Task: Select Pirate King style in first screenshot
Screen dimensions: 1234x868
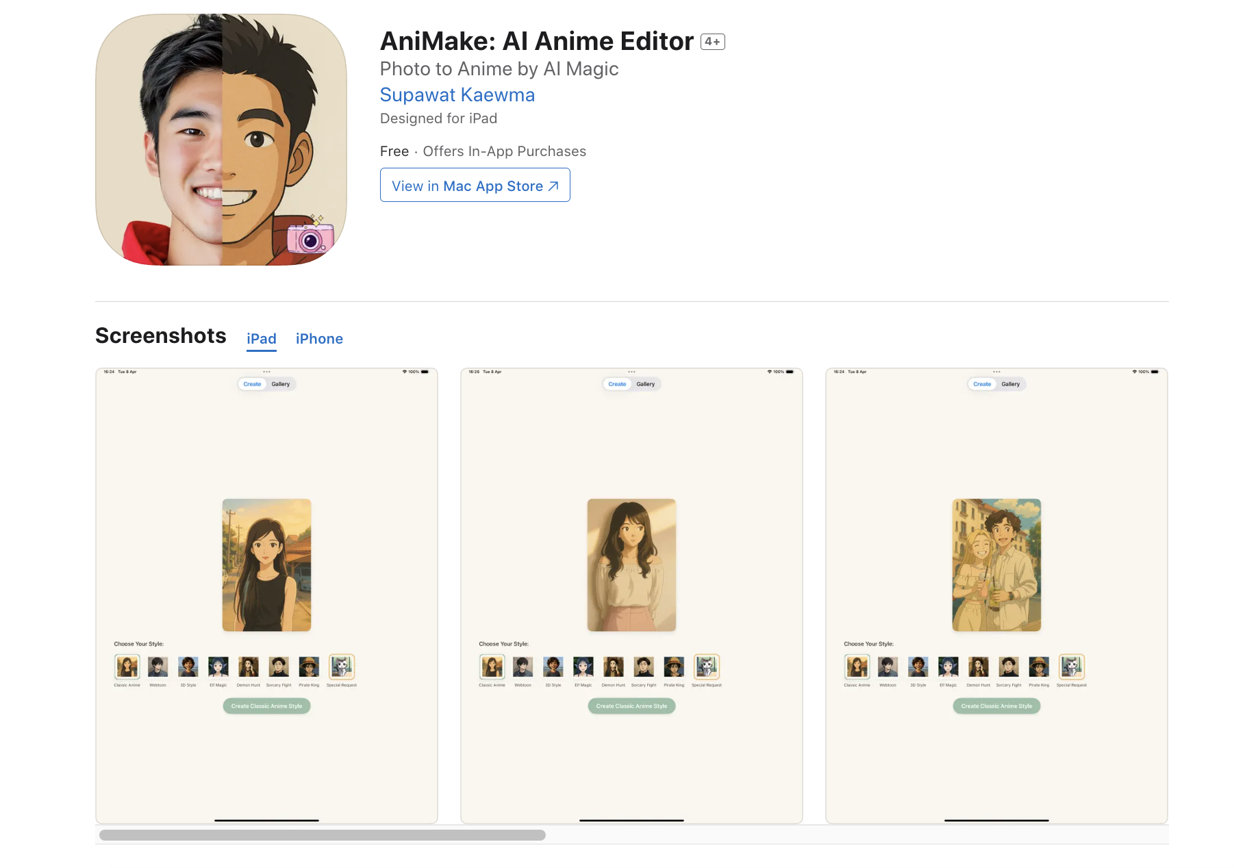Action: [309, 667]
